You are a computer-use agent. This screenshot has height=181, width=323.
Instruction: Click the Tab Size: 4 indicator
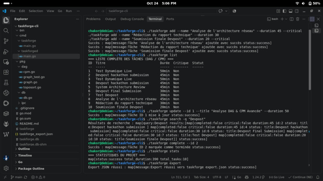pos(201,177)
